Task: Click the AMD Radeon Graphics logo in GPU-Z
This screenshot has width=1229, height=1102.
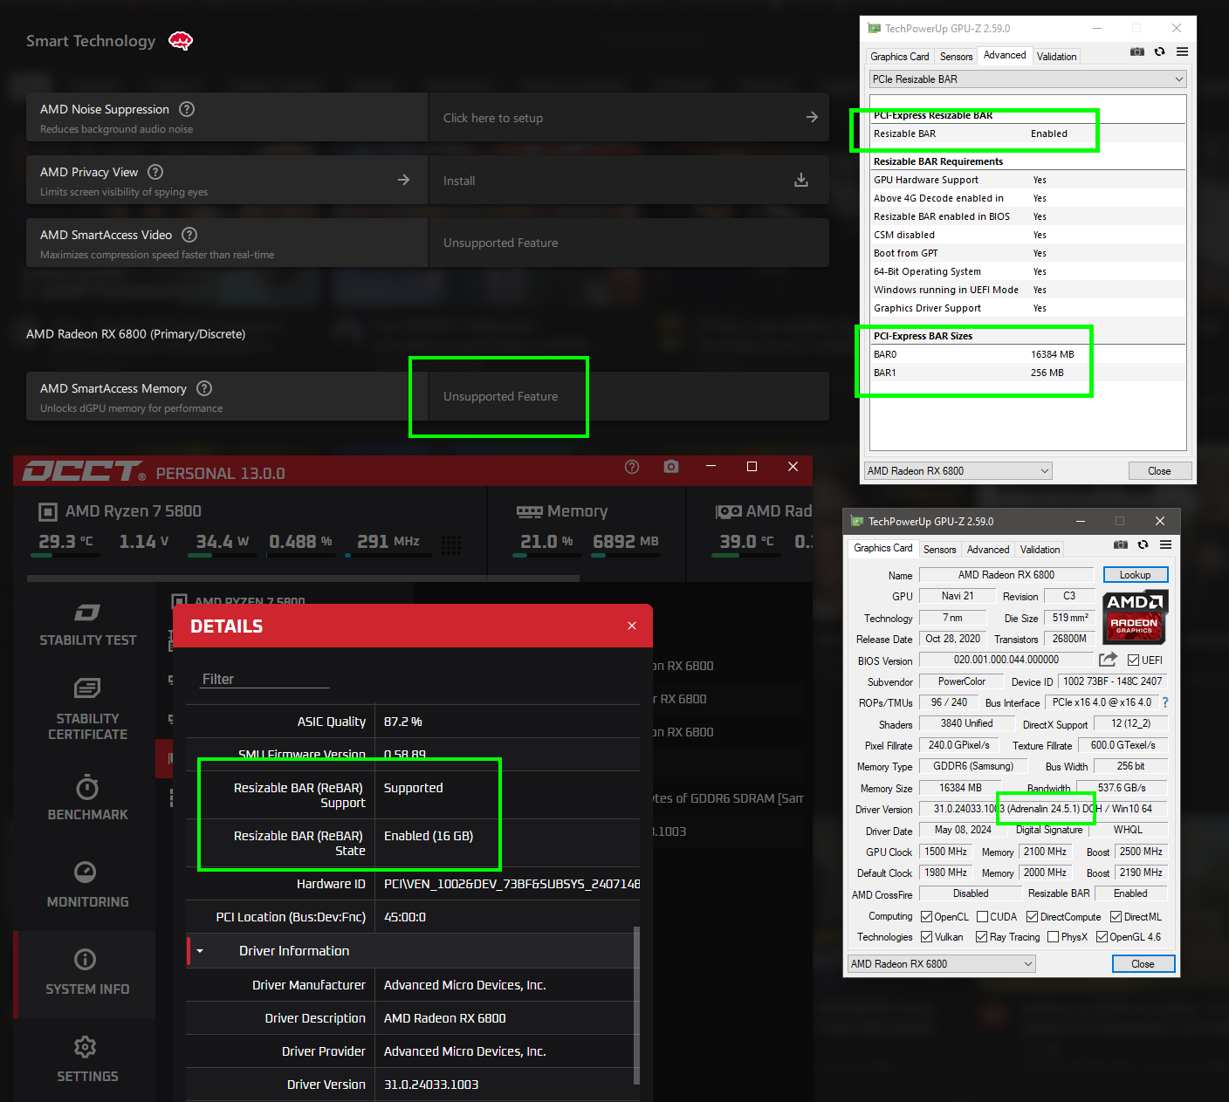Action: pyautogui.click(x=1135, y=616)
